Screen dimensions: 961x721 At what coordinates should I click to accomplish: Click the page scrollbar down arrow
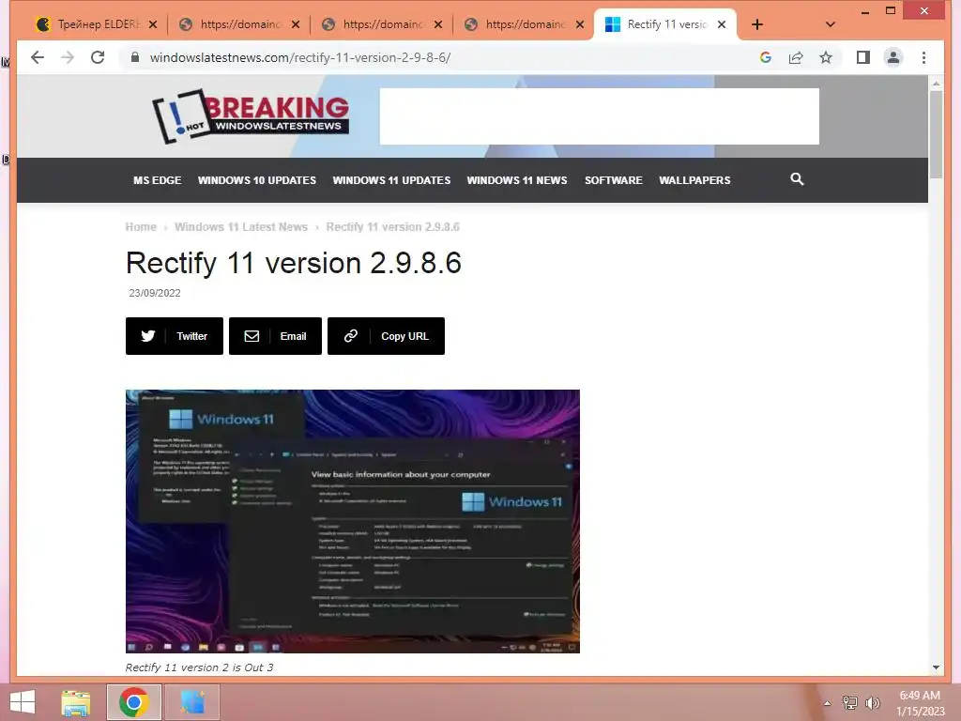936,667
